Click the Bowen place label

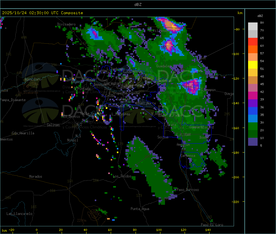click(x=204, y=137)
